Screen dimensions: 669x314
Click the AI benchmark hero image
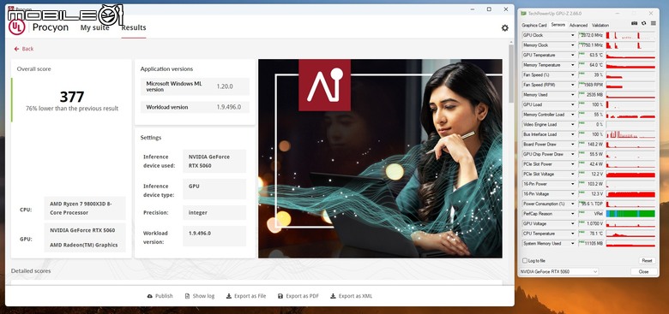pyautogui.click(x=380, y=158)
